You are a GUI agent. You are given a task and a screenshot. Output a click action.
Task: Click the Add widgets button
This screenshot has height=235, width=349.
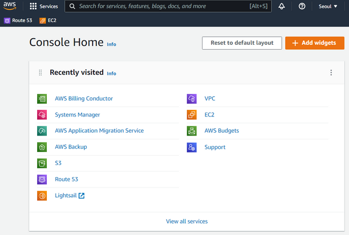(315, 43)
